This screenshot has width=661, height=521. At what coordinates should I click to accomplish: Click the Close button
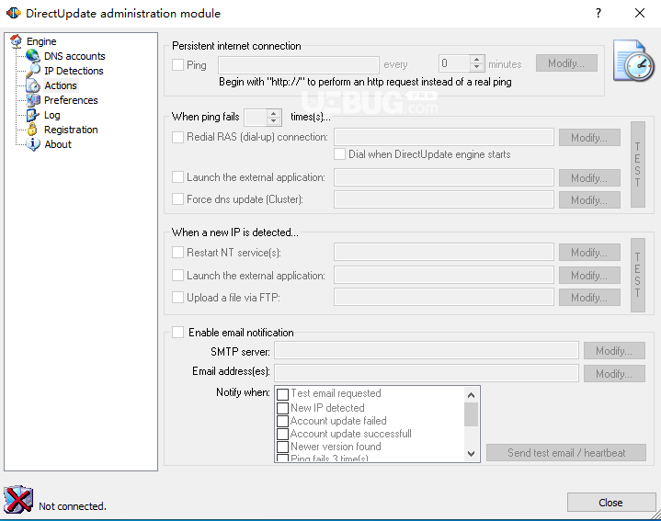(611, 503)
